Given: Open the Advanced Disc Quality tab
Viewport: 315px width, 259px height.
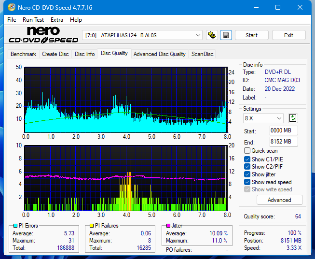Looking at the screenshot, I should coord(160,54).
